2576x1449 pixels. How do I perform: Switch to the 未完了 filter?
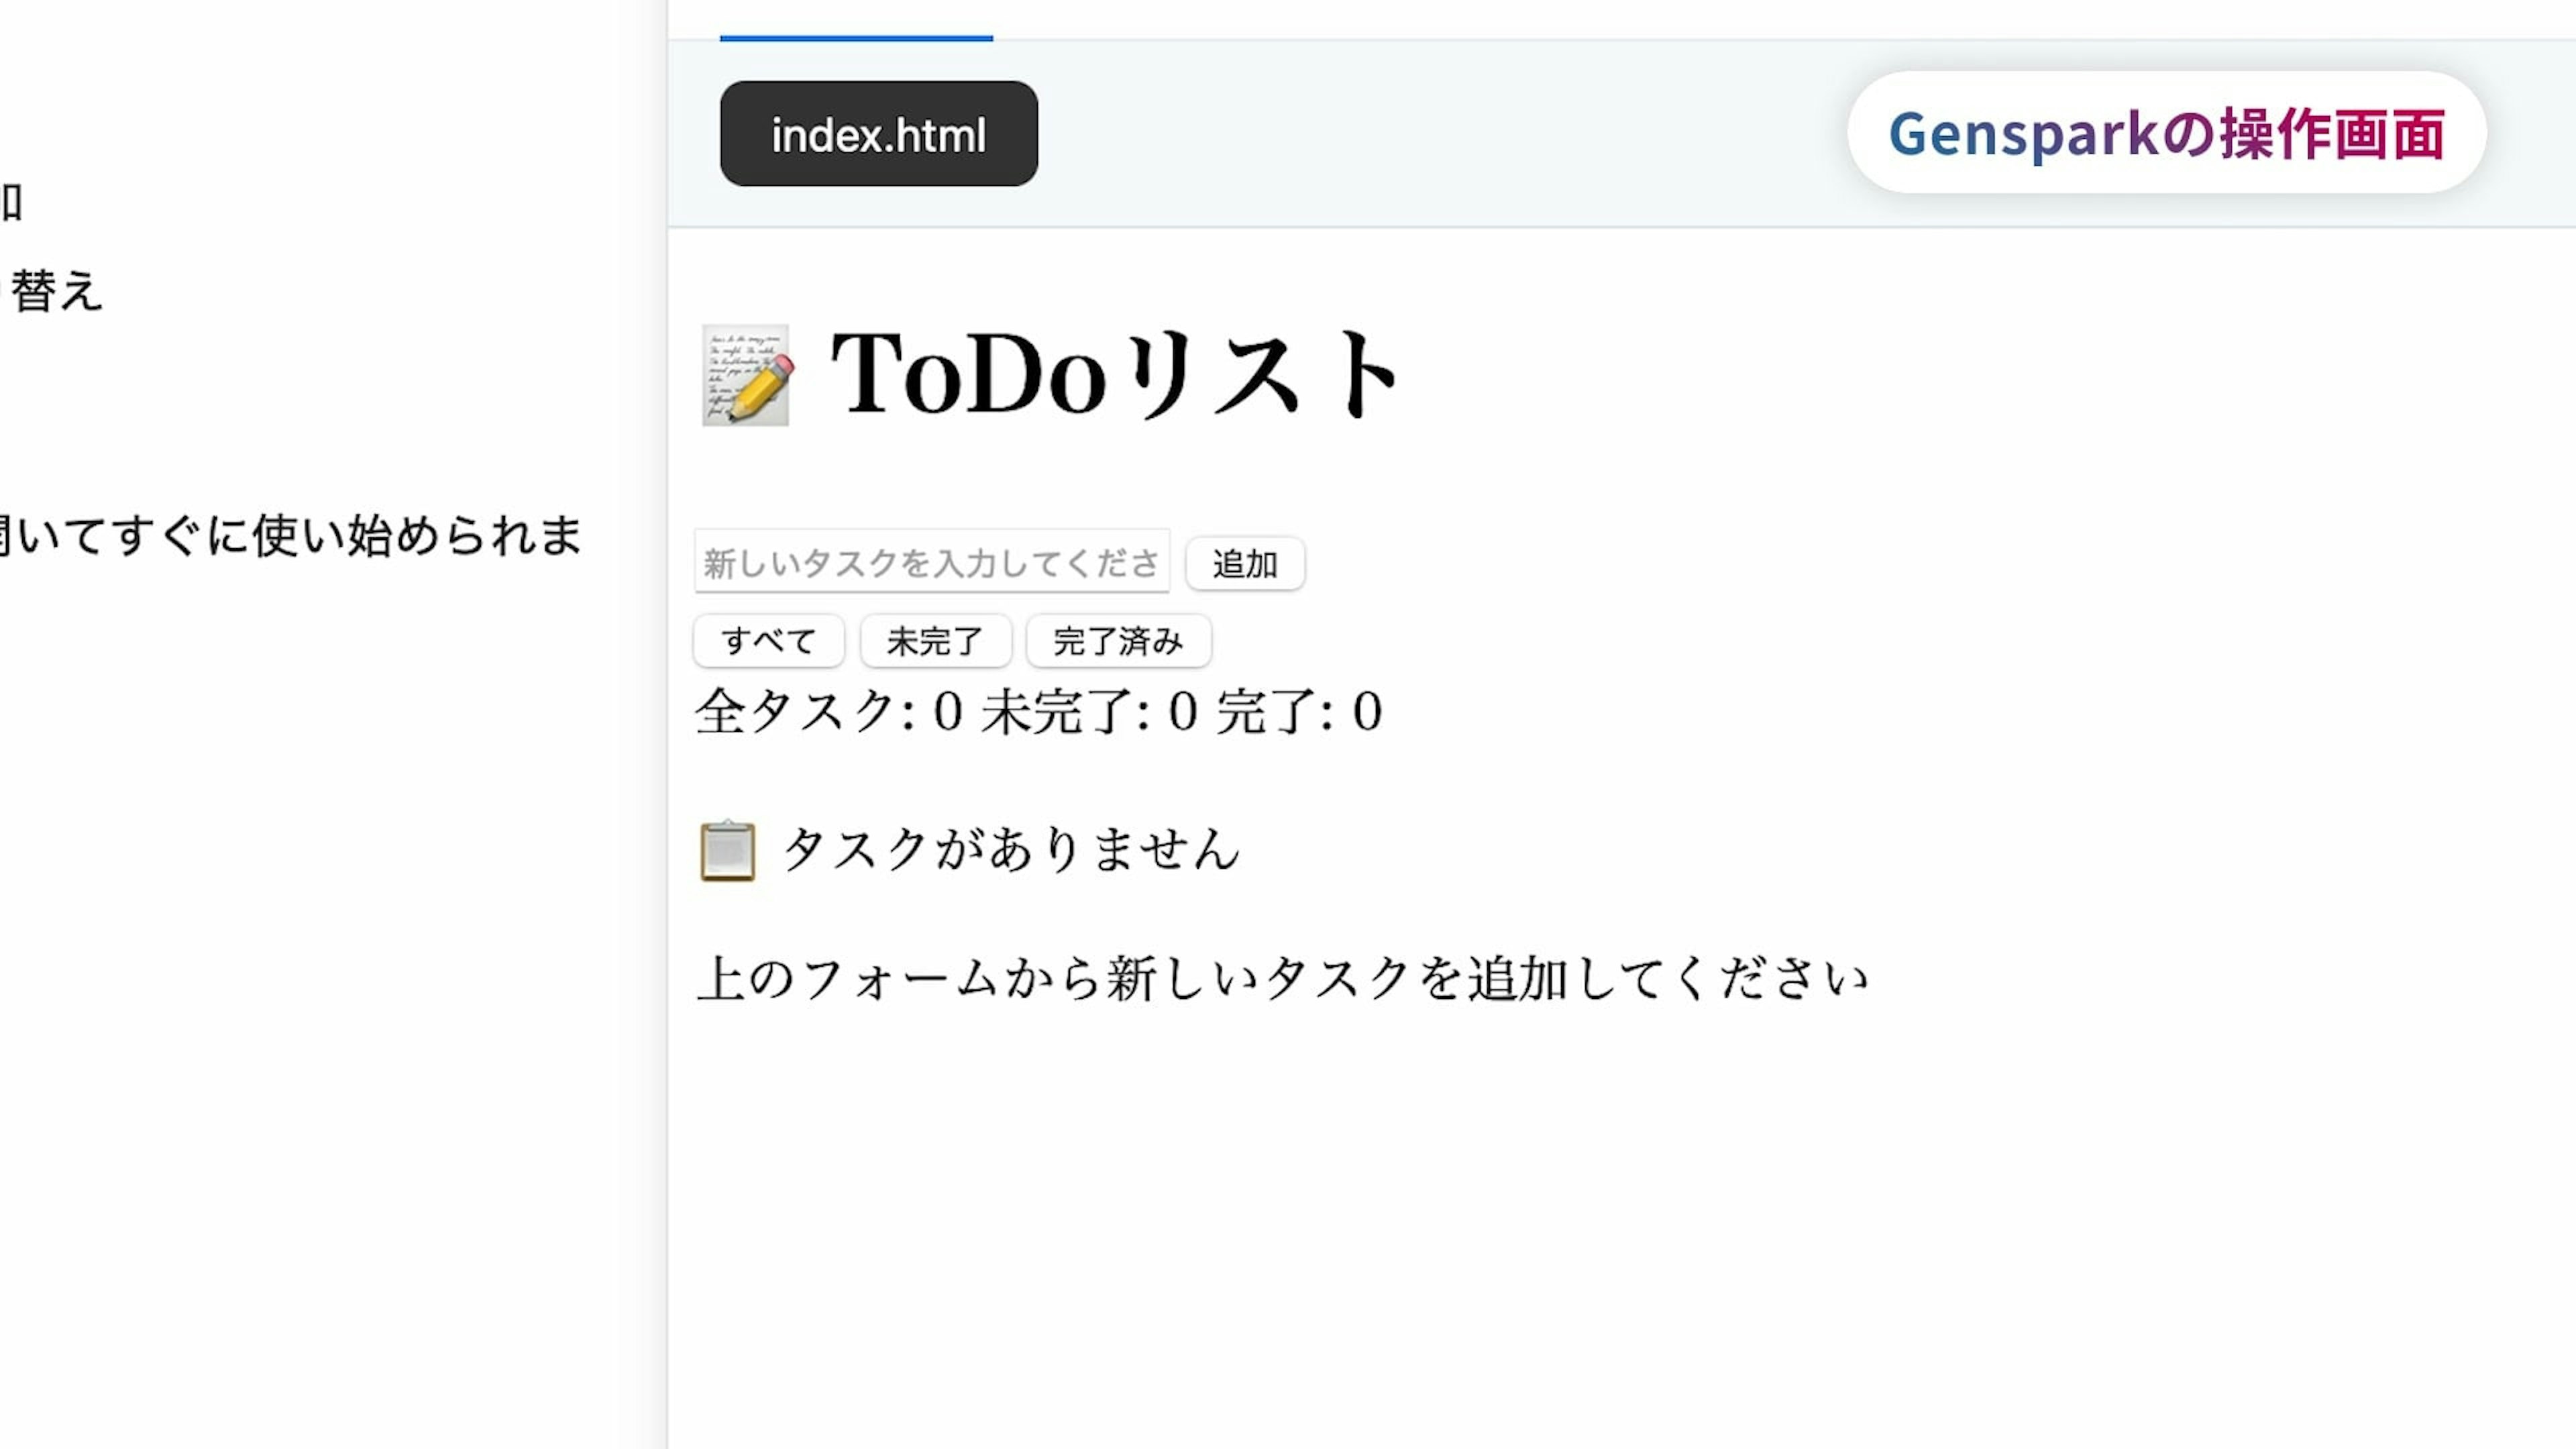(x=935, y=641)
